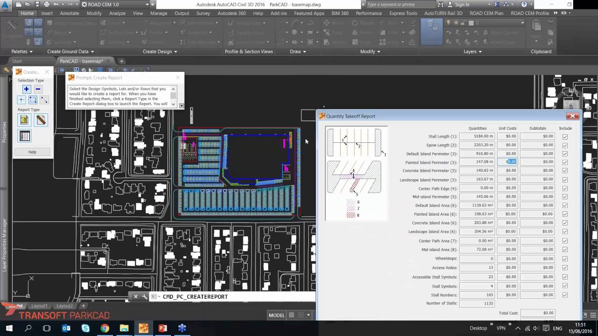The image size is (598, 336).
Task: Launch the table report type
Action: click(x=25, y=136)
